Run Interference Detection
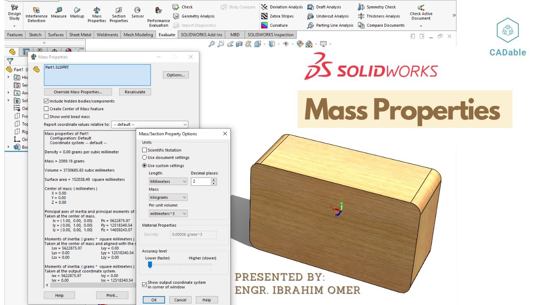The image size is (543, 305). (x=36, y=13)
